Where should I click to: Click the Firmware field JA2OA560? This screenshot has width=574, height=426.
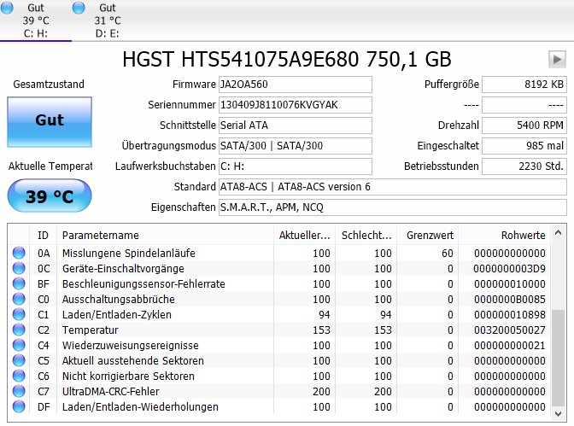(x=295, y=85)
